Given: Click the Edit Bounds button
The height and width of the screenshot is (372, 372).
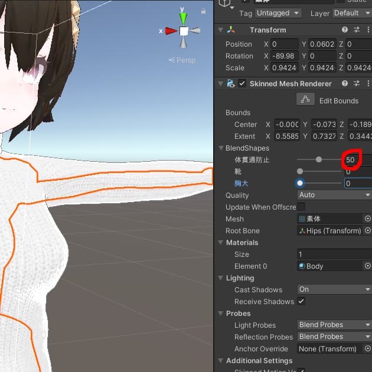Looking at the screenshot, I should point(305,99).
